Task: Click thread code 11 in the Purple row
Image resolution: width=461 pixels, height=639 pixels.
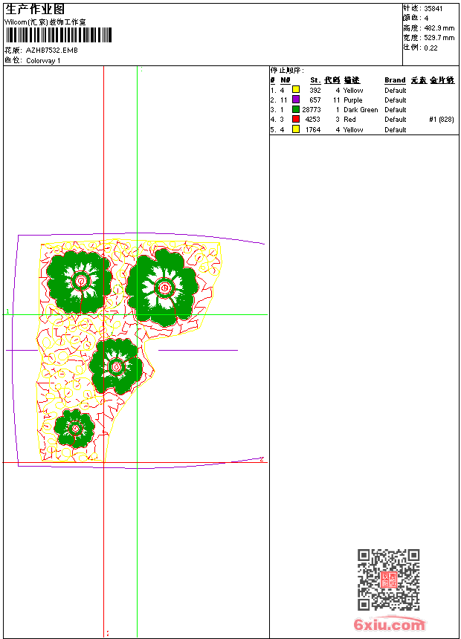Action: pos(337,100)
